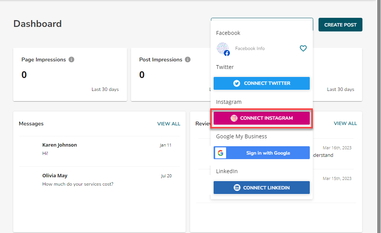Click the Twitter section label
381x233 pixels.
point(225,67)
